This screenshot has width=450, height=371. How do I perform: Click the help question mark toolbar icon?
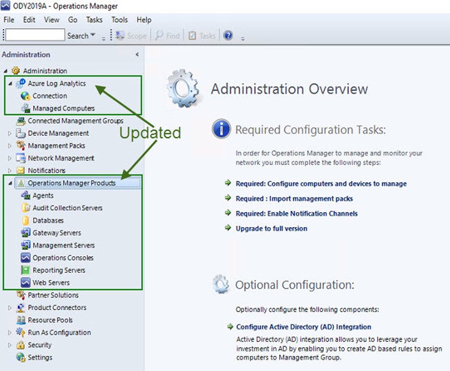[228, 36]
